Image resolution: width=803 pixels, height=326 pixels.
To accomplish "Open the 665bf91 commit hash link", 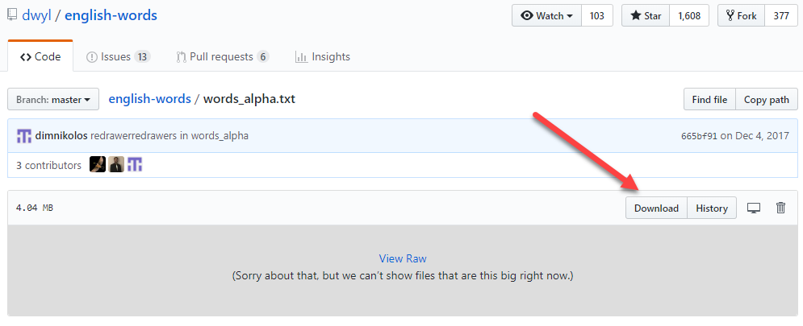I will pos(699,136).
